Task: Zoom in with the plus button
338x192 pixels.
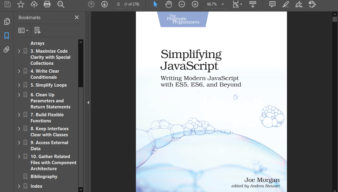Action: [x=195, y=4]
